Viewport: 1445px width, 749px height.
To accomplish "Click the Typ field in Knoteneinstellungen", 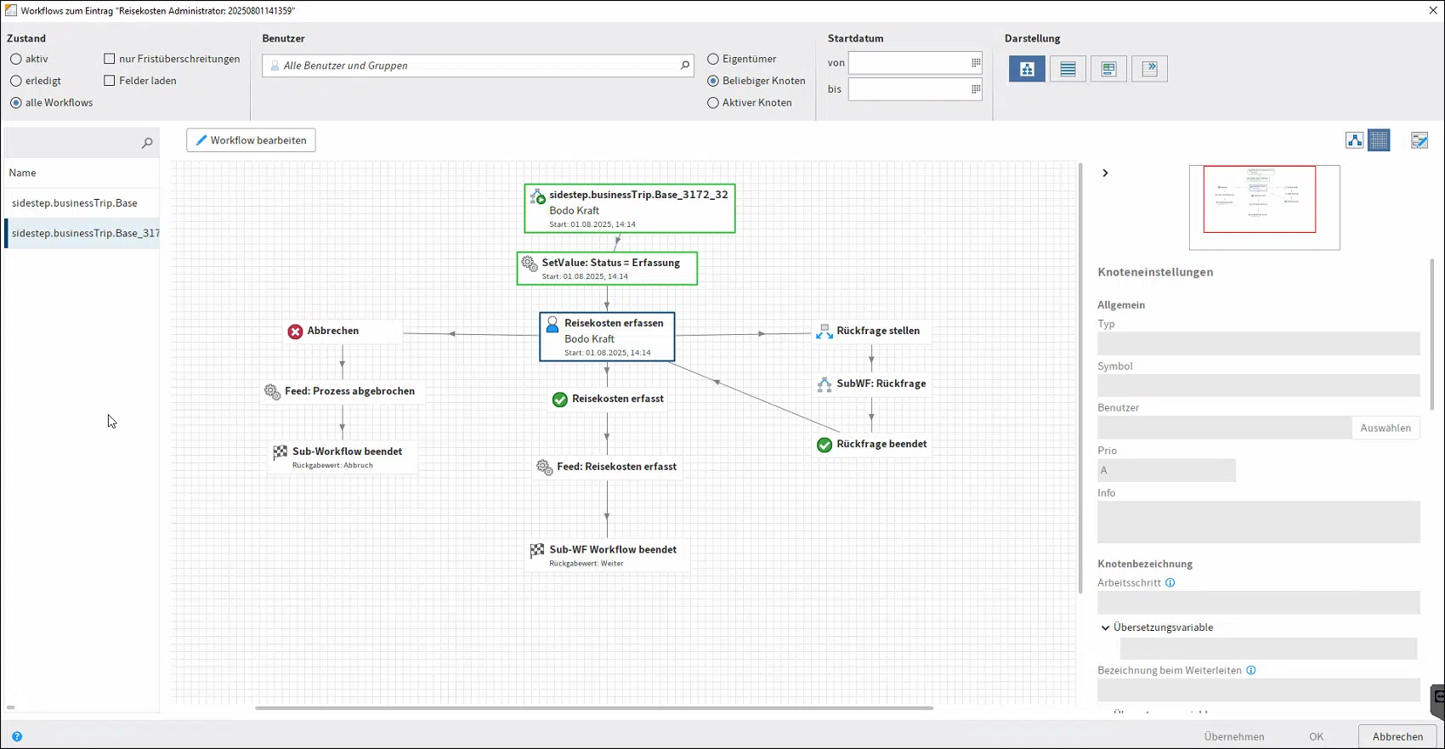I will [x=1258, y=343].
